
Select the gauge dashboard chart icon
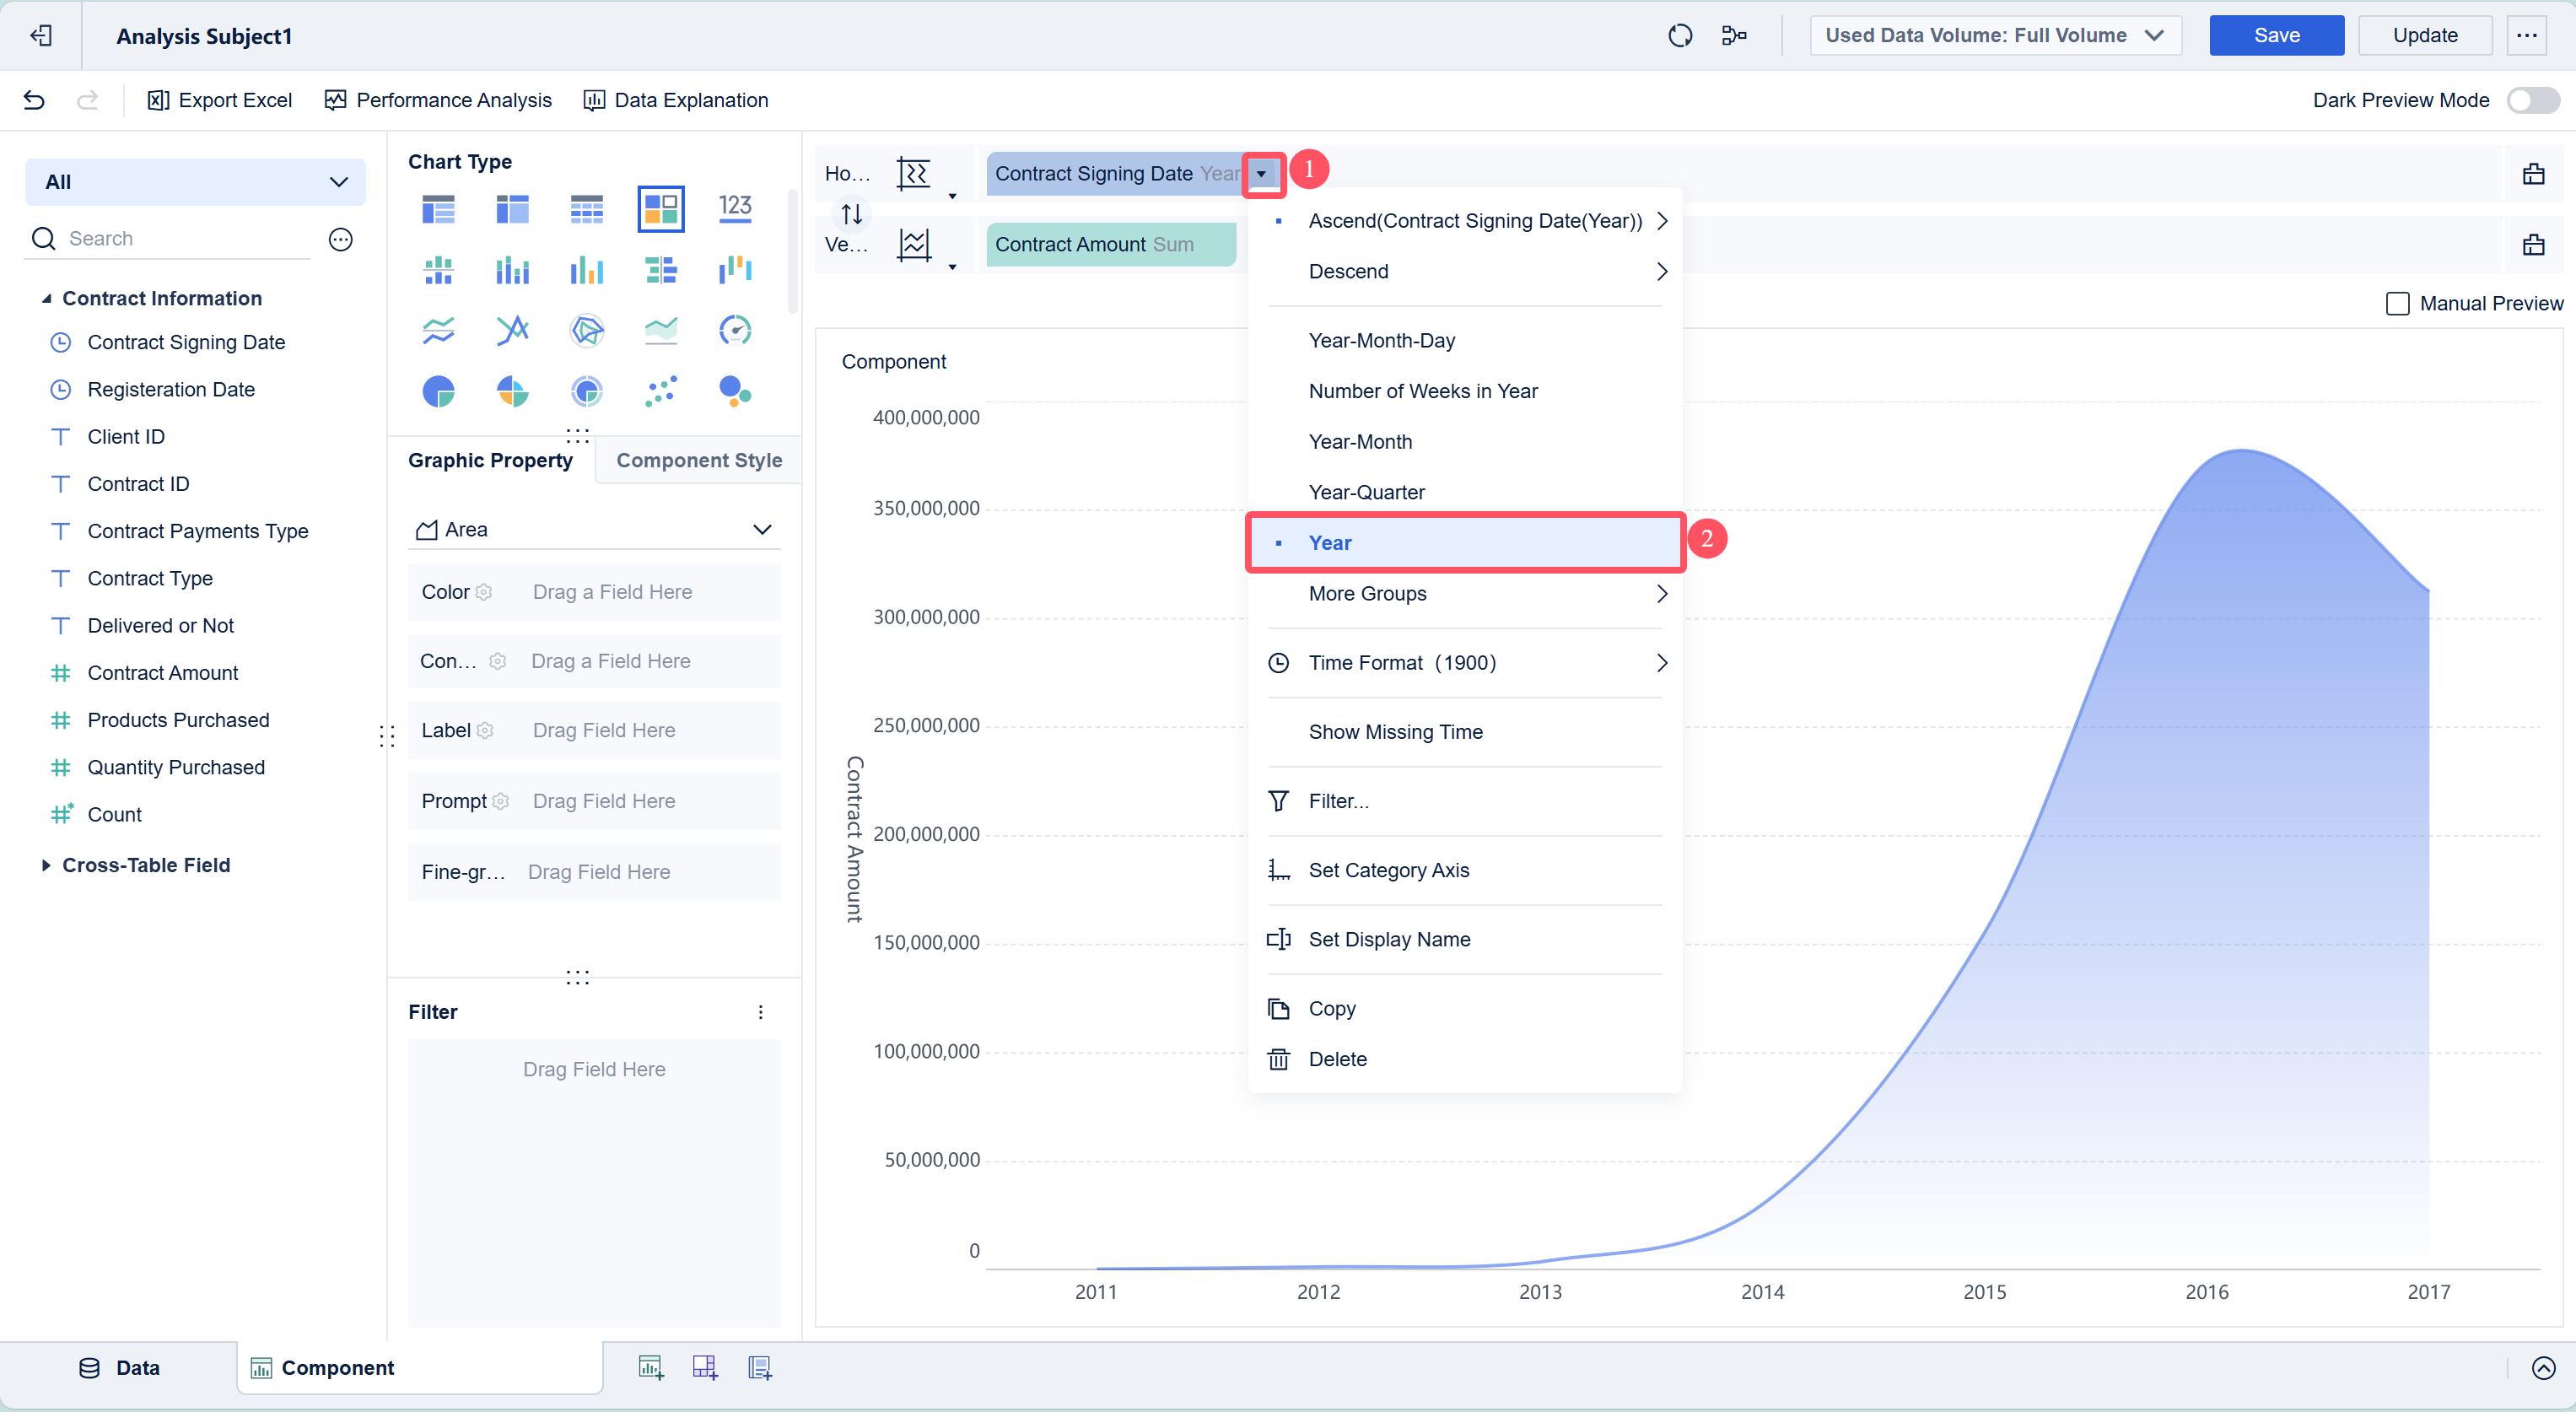pos(735,330)
